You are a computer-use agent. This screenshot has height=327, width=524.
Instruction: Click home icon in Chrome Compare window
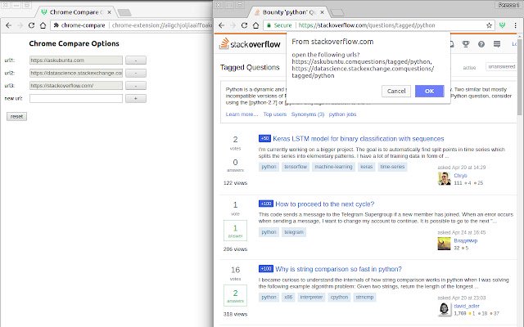[43, 25]
